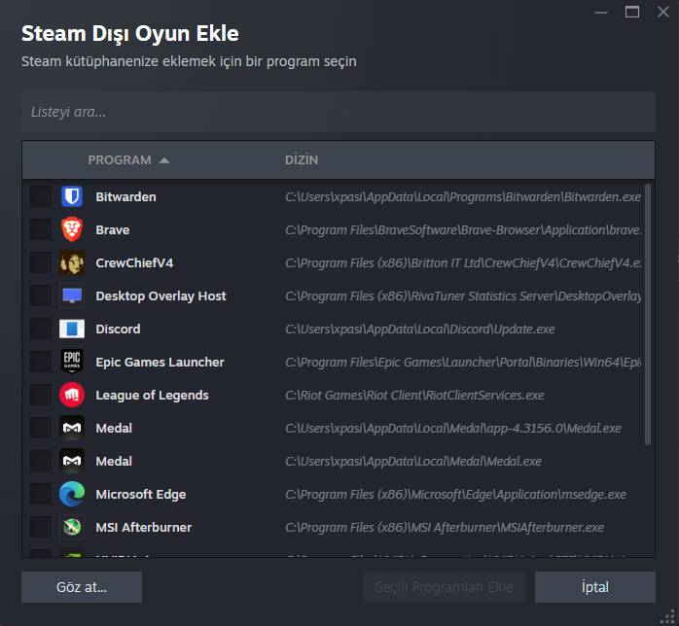Click the Discord Update.exe path
Image resolution: width=679 pixels, height=626 pixels.
tap(419, 329)
